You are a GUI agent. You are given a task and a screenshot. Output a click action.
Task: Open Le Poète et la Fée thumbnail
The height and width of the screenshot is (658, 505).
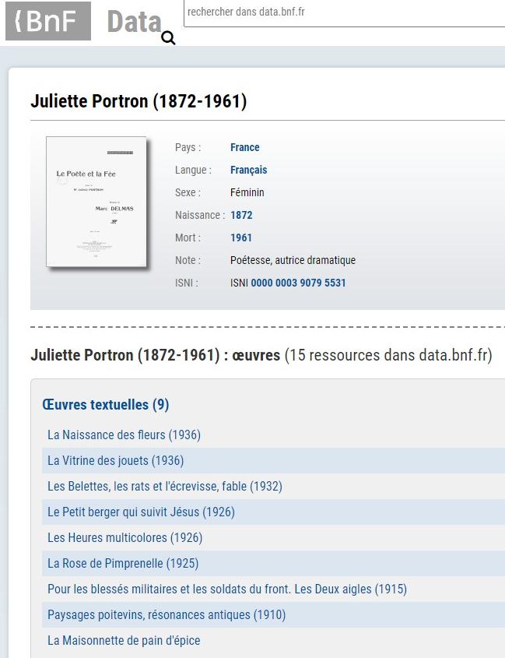point(96,202)
